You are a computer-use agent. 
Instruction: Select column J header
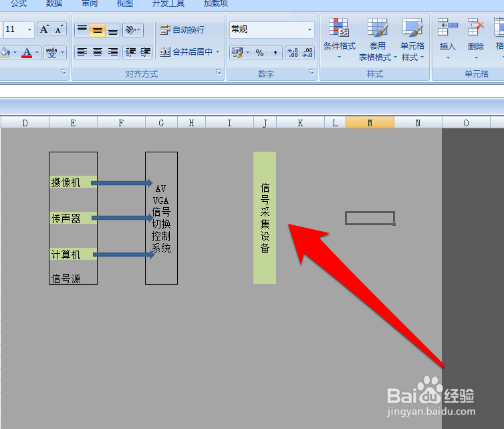coord(265,123)
